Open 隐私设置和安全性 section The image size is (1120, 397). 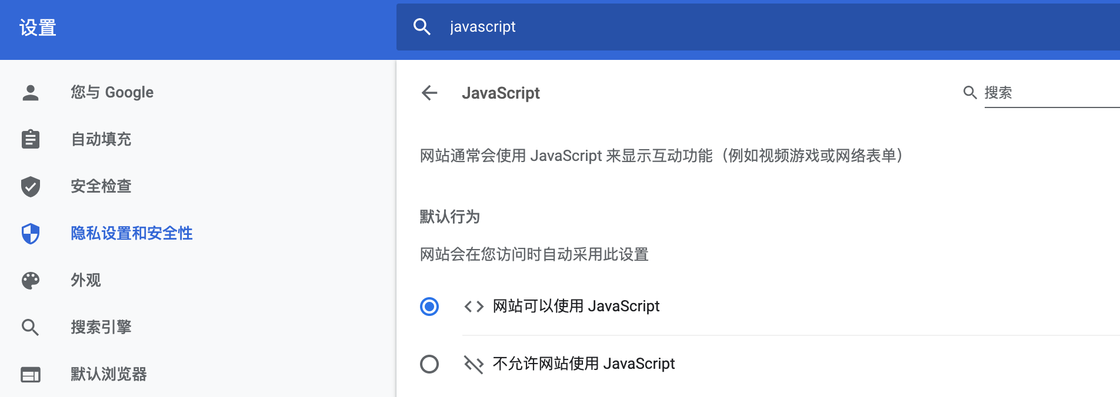(132, 234)
